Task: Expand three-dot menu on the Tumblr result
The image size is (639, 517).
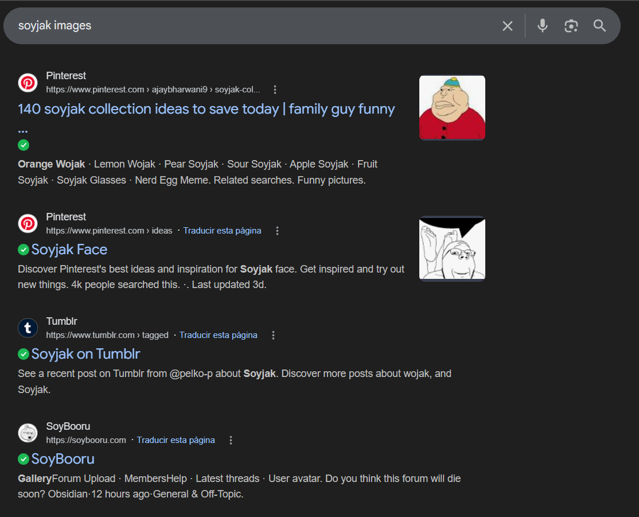Action: tap(274, 335)
